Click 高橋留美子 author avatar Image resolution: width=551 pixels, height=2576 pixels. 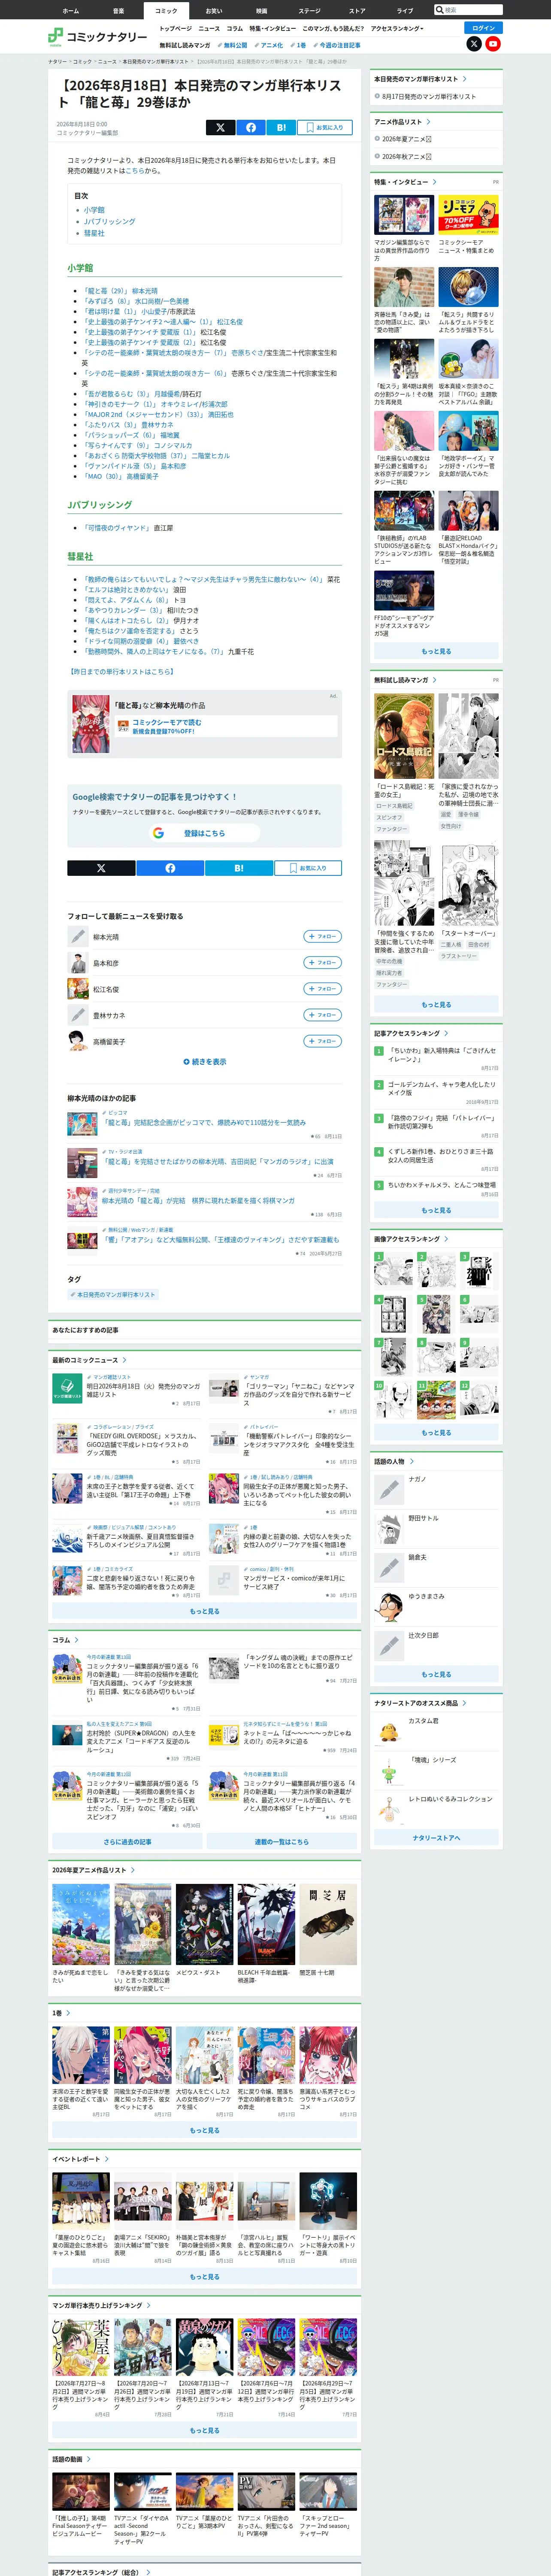click(x=78, y=1041)
